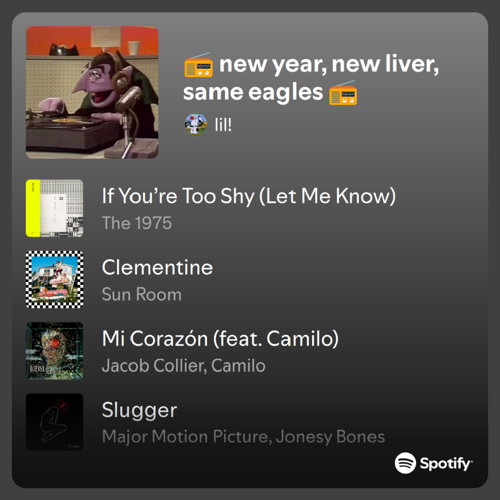This screenshot has width=500, height=500.
Task: Go to the 'Sun Room' artist
Action: coord(141,294)
